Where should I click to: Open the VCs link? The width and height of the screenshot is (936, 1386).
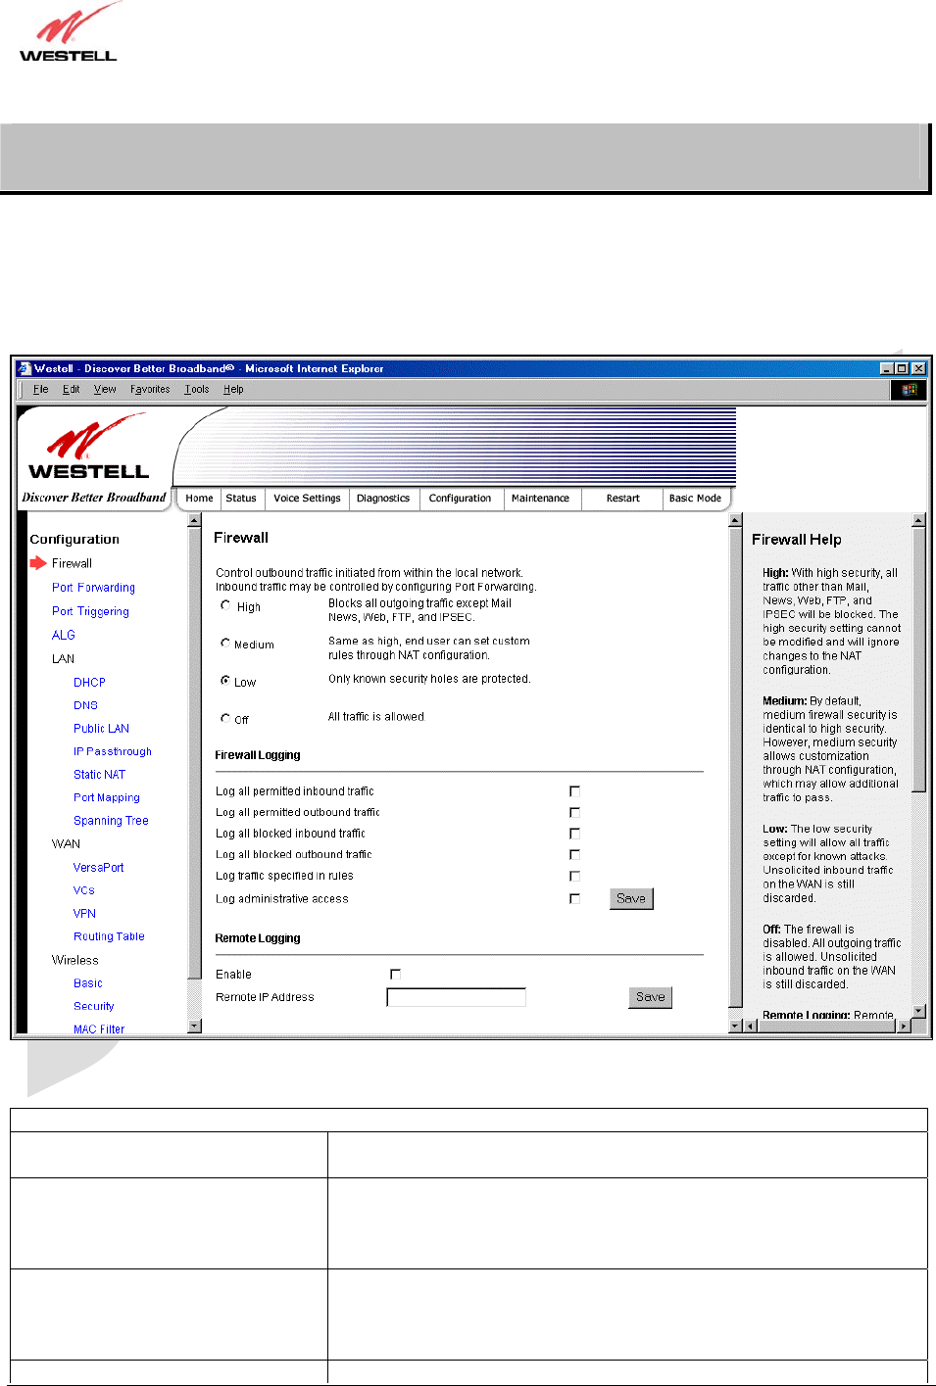click(x=83, y=890)
